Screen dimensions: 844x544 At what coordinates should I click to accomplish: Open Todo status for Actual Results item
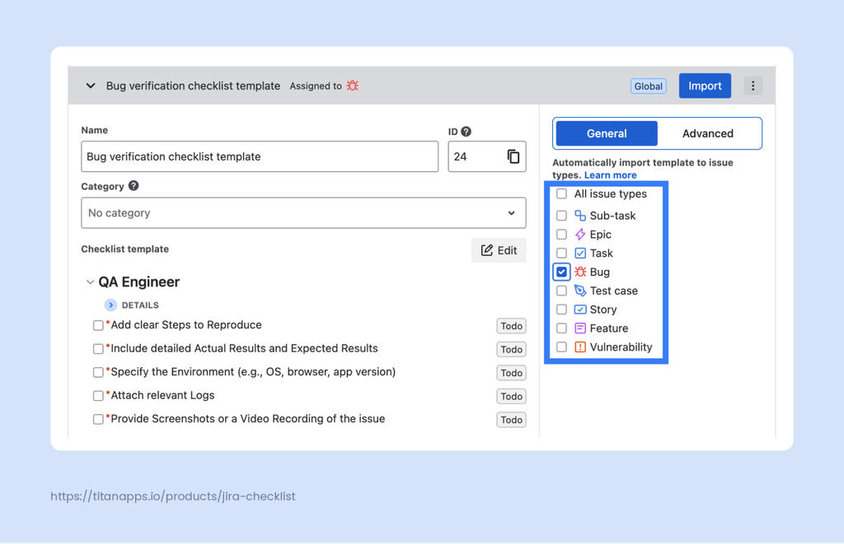pyautogui.click(x=511, y=350)
